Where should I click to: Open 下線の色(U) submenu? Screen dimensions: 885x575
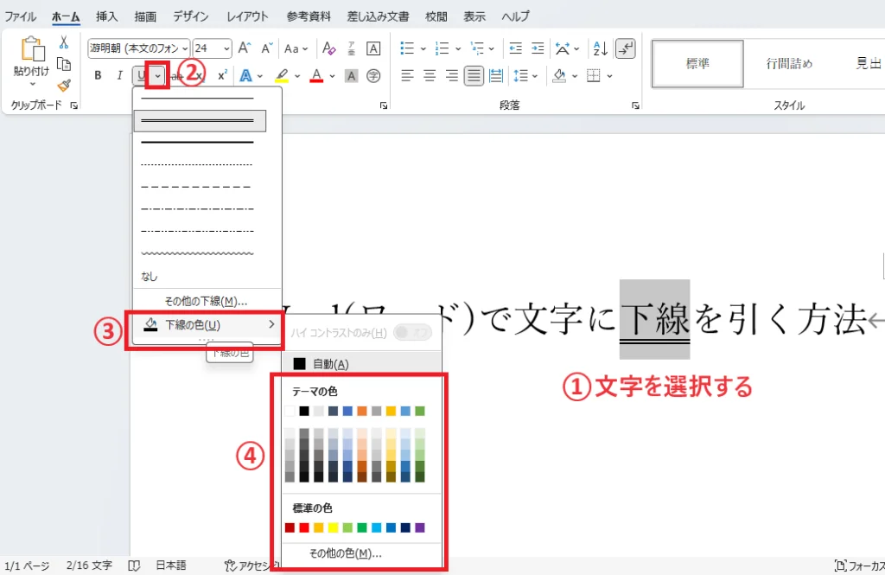click(207, 325)
